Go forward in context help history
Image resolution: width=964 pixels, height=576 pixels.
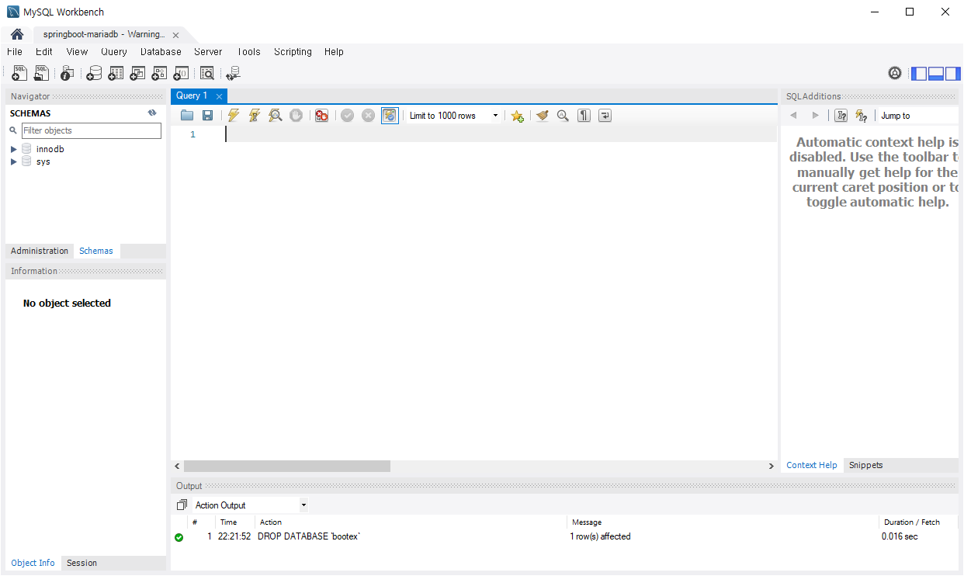coord(815,116)
